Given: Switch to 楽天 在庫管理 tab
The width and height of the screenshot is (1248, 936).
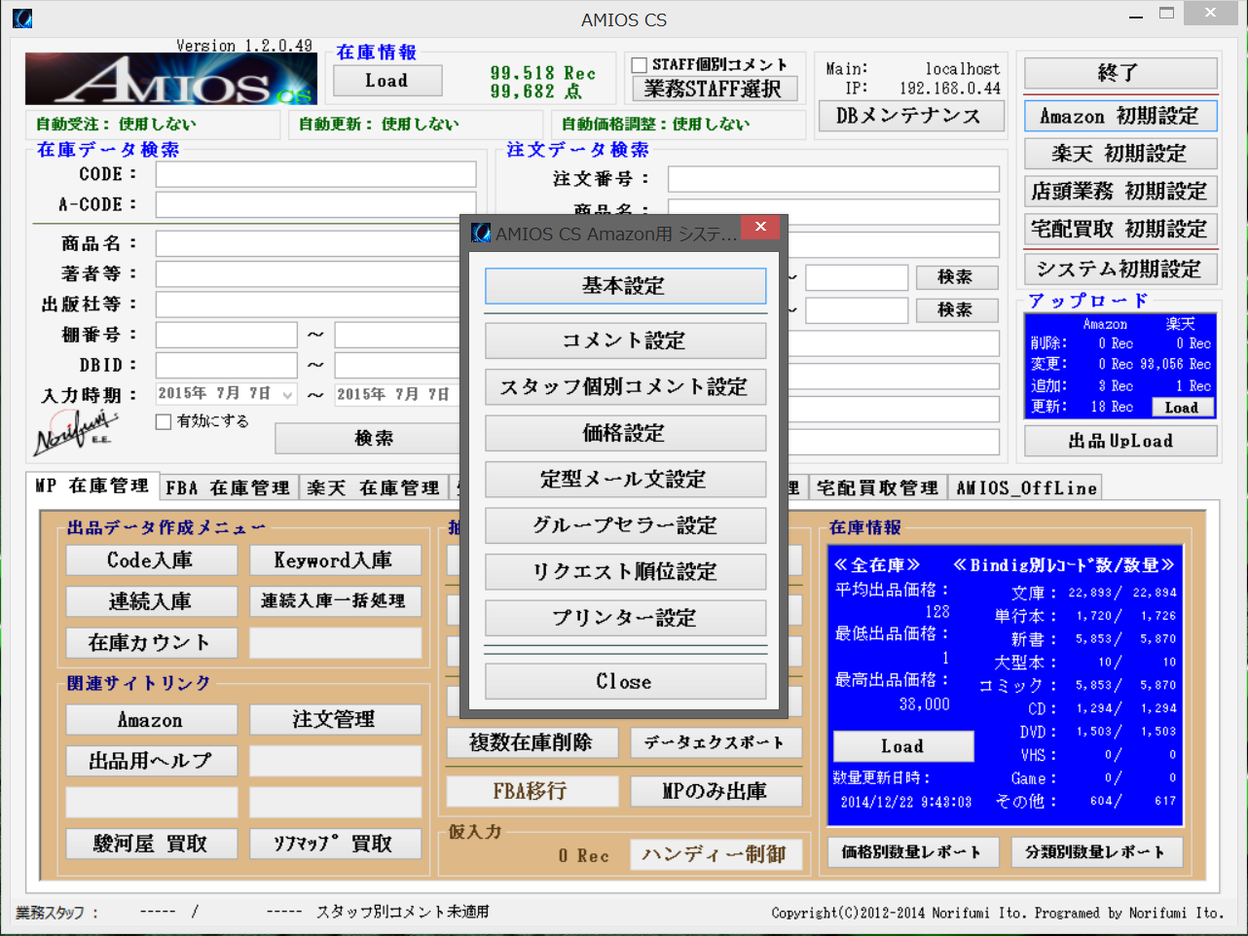Looking at the screenshot, I should click(x=373, y=487).
